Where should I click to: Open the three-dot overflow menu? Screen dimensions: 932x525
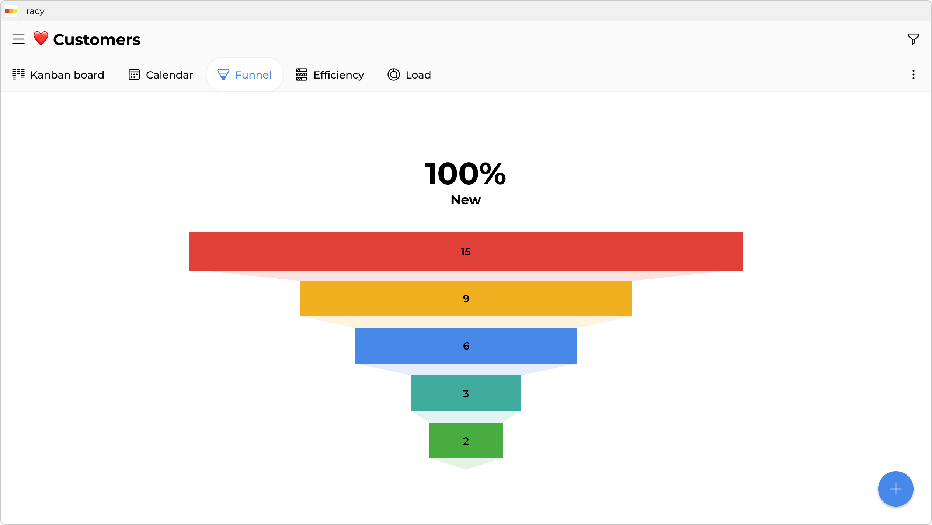pyautogui.click(x=913, y=74)
